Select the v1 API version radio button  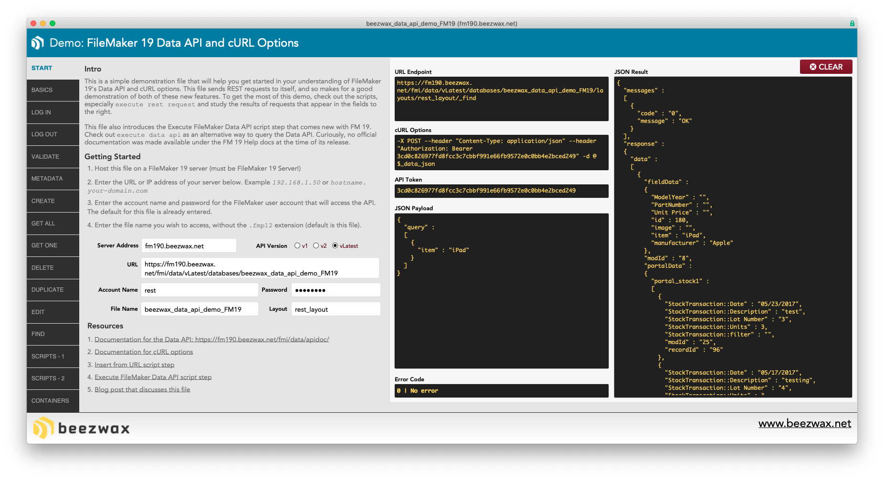(297, 246)
